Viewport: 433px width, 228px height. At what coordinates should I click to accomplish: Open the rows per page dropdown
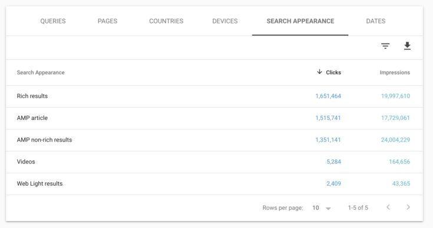coord(322,208)
